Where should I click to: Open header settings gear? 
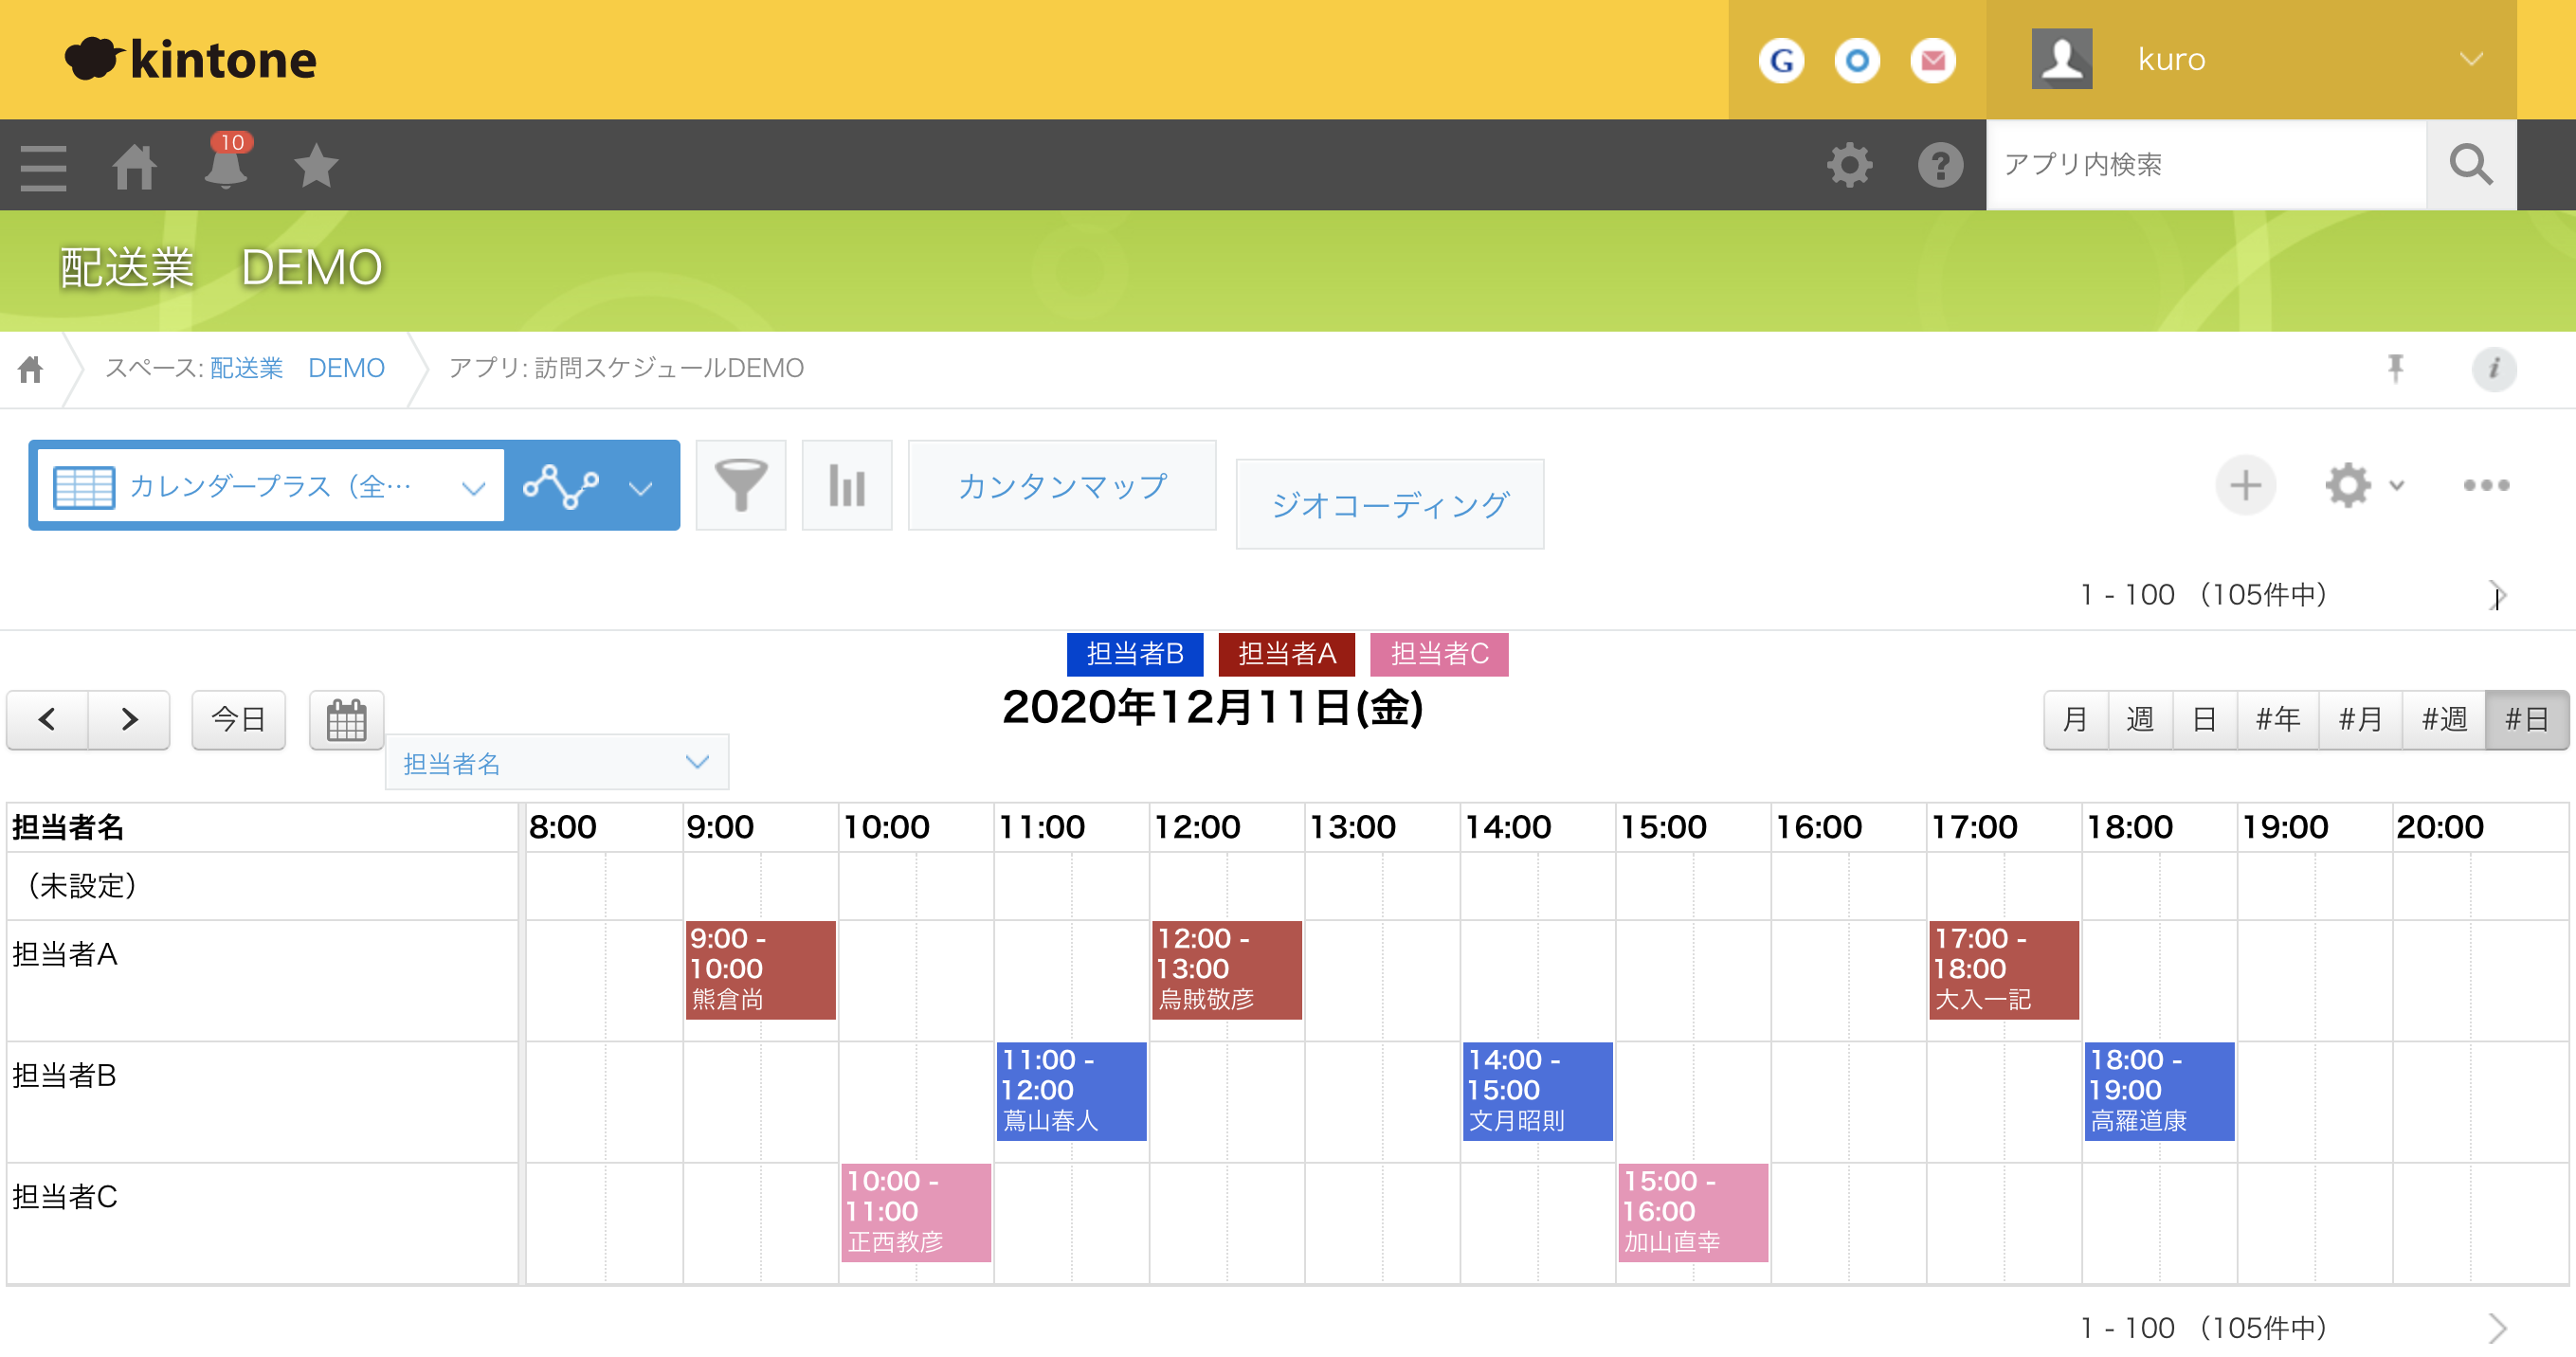click(1849, 165)
